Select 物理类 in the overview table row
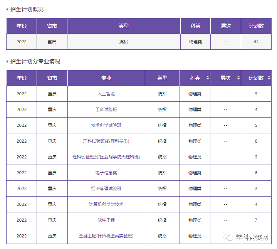This screenshot has height=249, width=277. (x=195, y=42)
